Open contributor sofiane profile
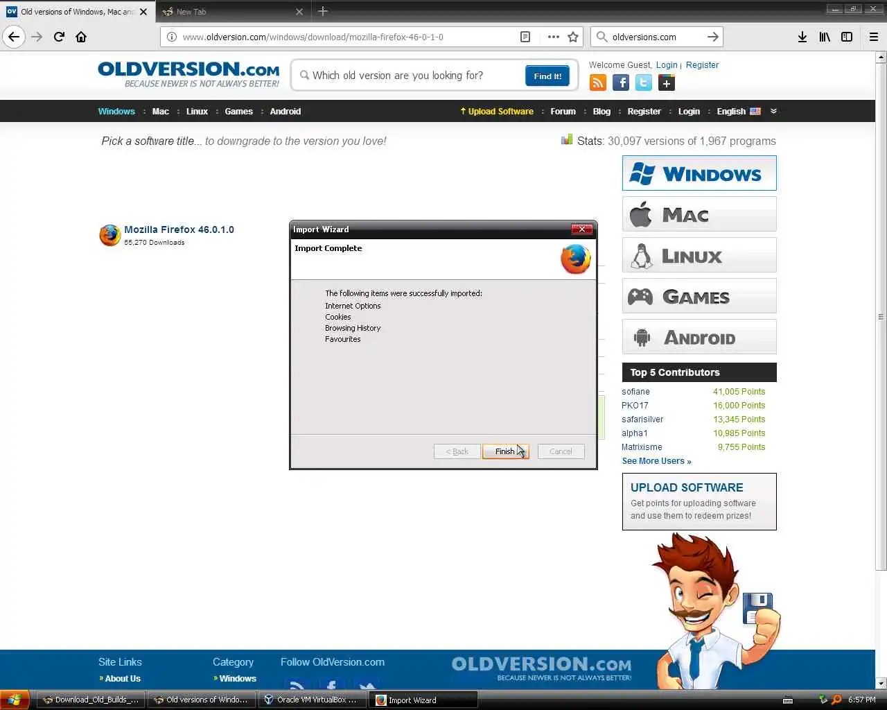The height and width of the screenshot is (710, 887). 635,392
